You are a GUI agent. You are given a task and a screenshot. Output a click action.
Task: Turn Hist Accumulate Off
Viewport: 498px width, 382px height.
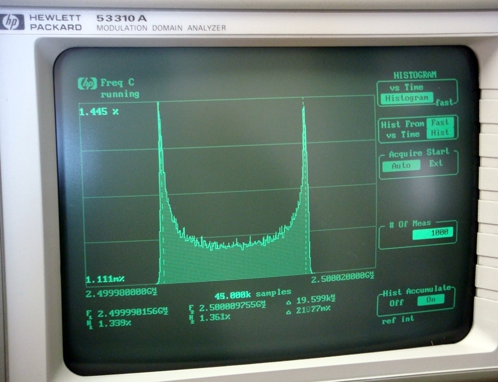396,302
